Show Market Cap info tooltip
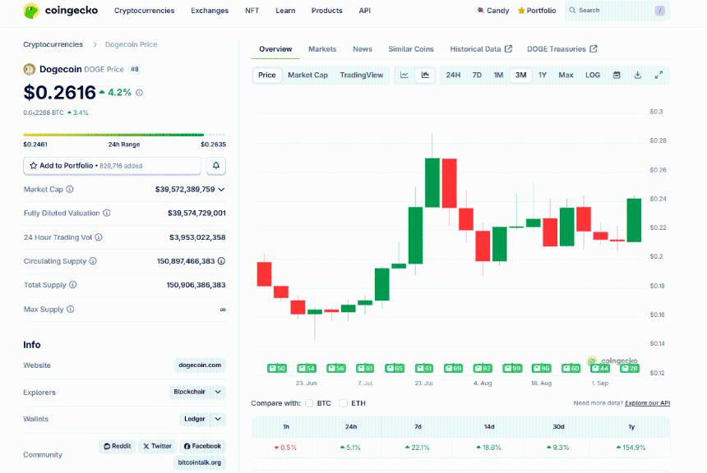This screenshot has width=707, height=473. click(70, 189)
